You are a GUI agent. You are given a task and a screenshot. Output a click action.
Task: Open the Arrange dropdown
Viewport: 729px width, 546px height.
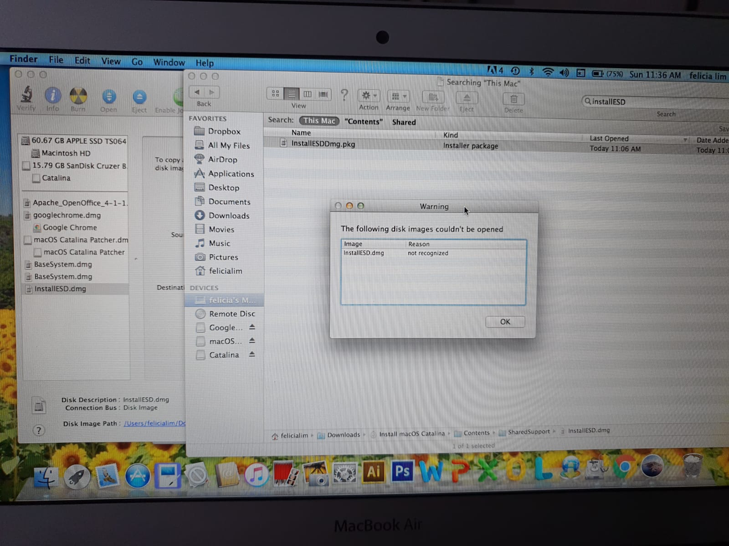pos(398,96)
